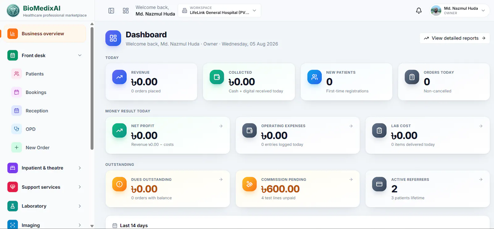494x229 pixels.
Task: Click the ৳600.00 commission amount
Action: coord(280,189)
